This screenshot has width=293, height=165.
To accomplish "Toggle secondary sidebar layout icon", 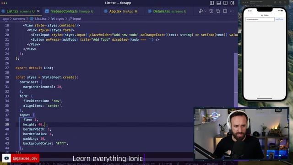I will click(x=226, y=3).
